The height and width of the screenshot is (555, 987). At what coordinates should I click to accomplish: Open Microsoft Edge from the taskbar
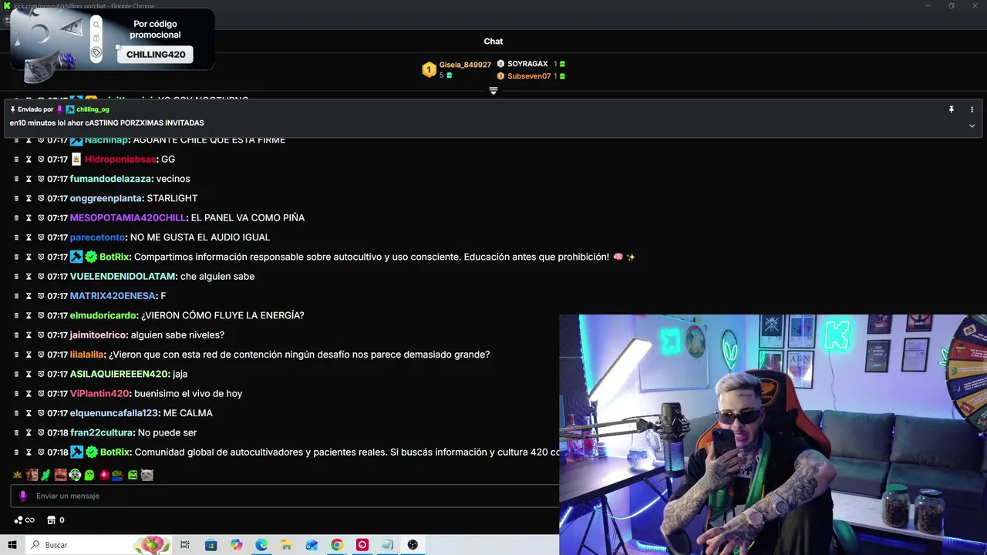click(x=261, y=545)
